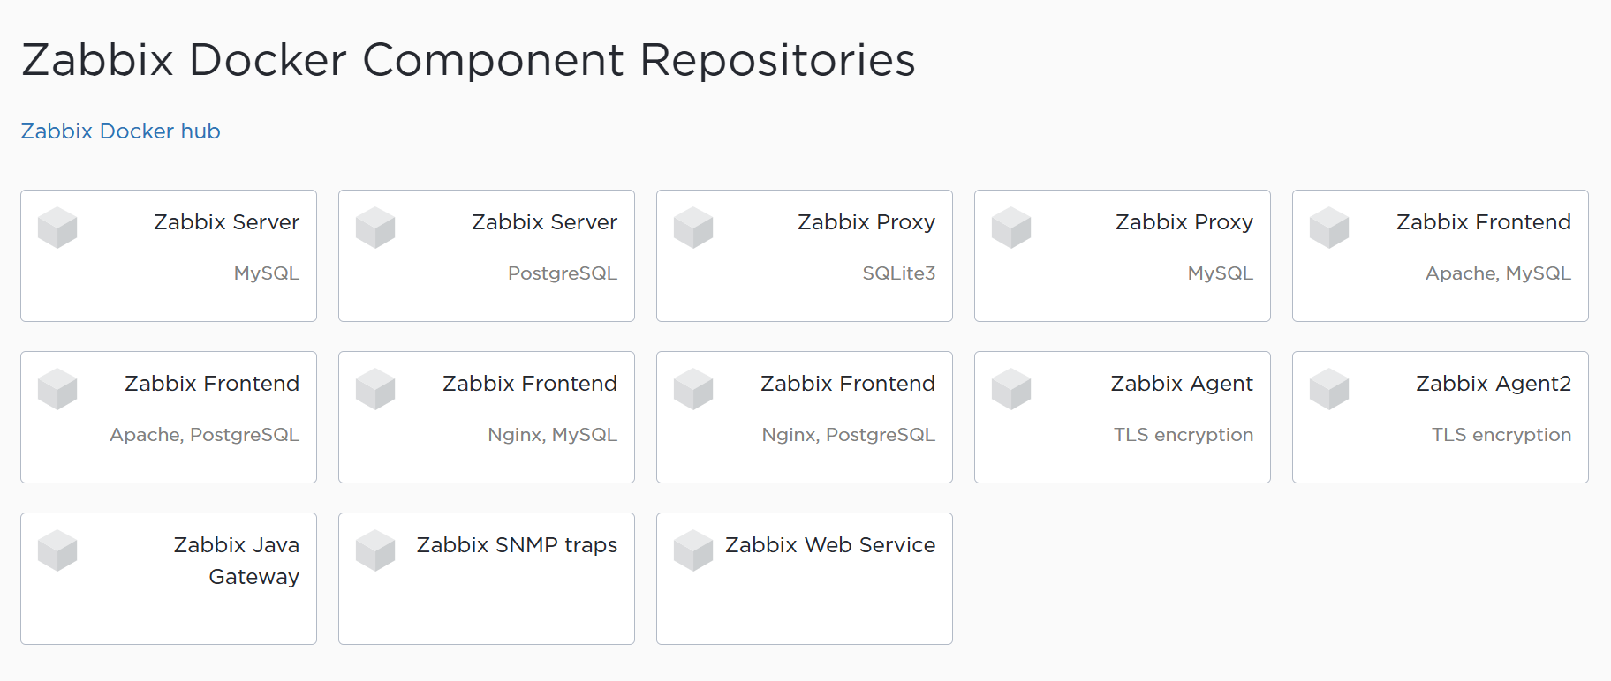Open the Zabbix Frontend Nginx, MySQL title
The width and height of the screenshot is (1611, 681).
(530, 384)
